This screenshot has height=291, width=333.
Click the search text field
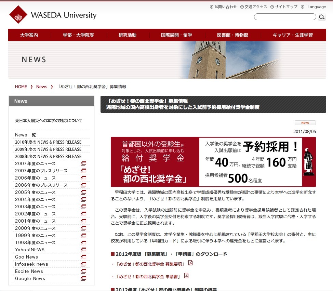285,17
